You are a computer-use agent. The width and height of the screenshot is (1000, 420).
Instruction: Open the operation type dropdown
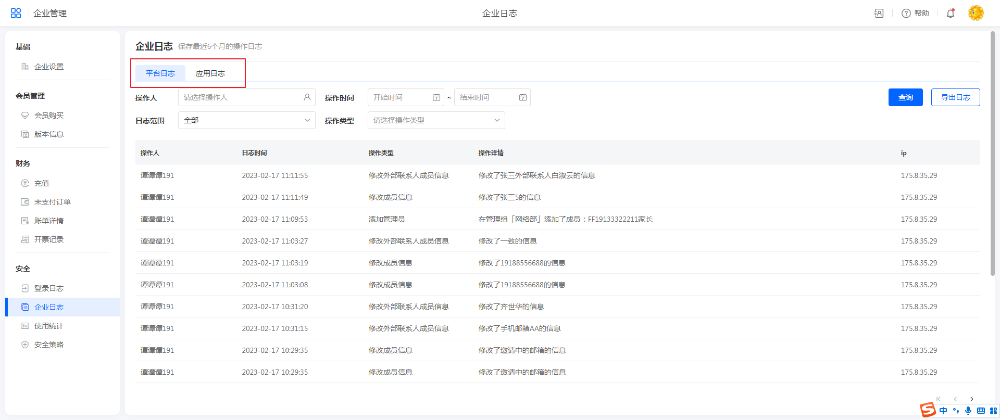coord(436,120)
